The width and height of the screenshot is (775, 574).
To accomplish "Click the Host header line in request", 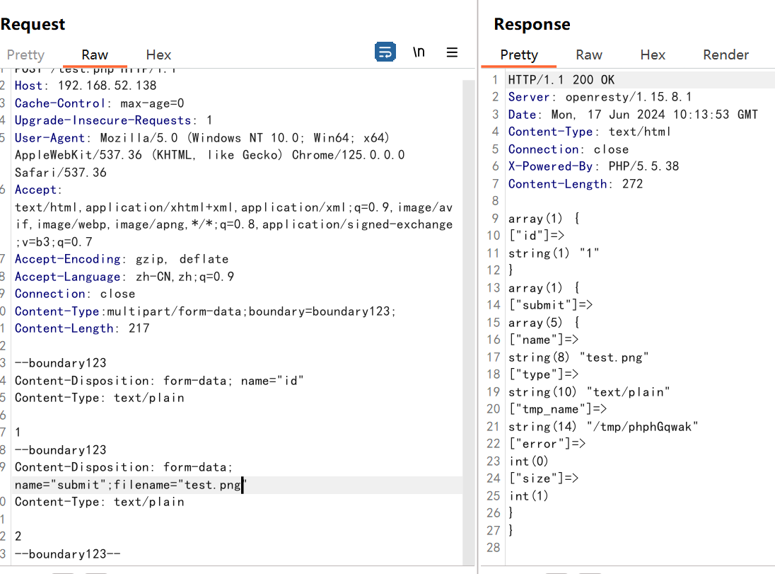I will pos(85,86).
